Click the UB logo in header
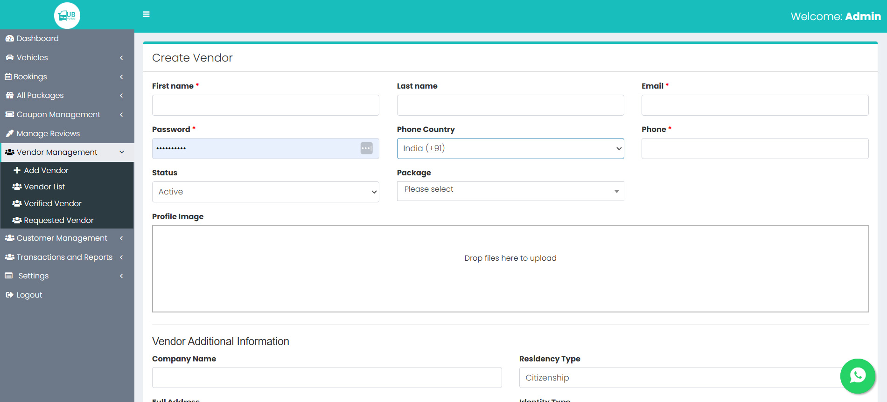Image resolution: width=887 pixels, height=402 pixels. click(67, 15)
